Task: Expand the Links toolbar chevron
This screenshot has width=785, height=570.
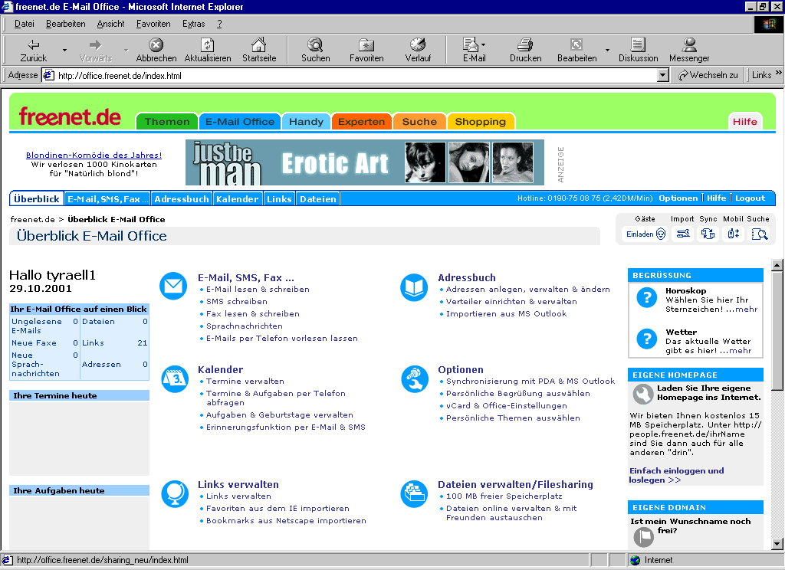Action: (779, 73)
